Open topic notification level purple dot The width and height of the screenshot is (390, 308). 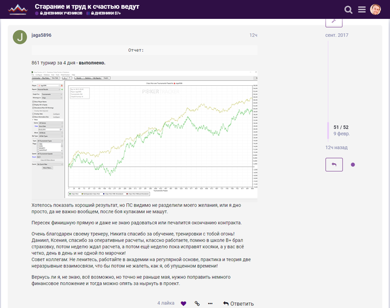(x=353, y=164)
